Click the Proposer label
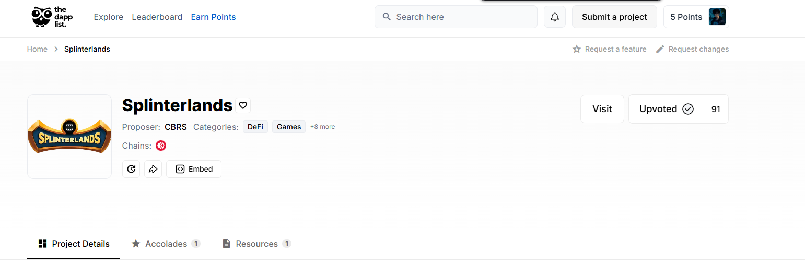 141,127
